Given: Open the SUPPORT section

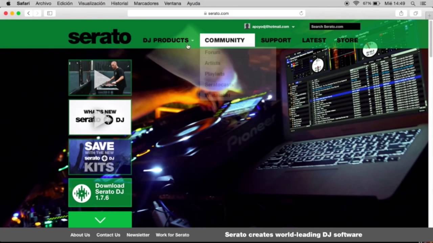Looking at the screenshot, I should click(x=276, y=40).
